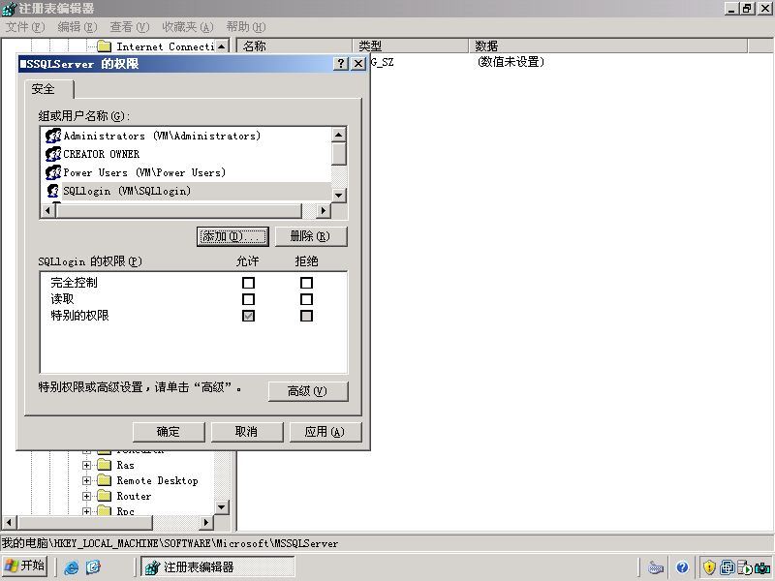Expand the Router tree node

pyautogui.click(x=86, y=496)
